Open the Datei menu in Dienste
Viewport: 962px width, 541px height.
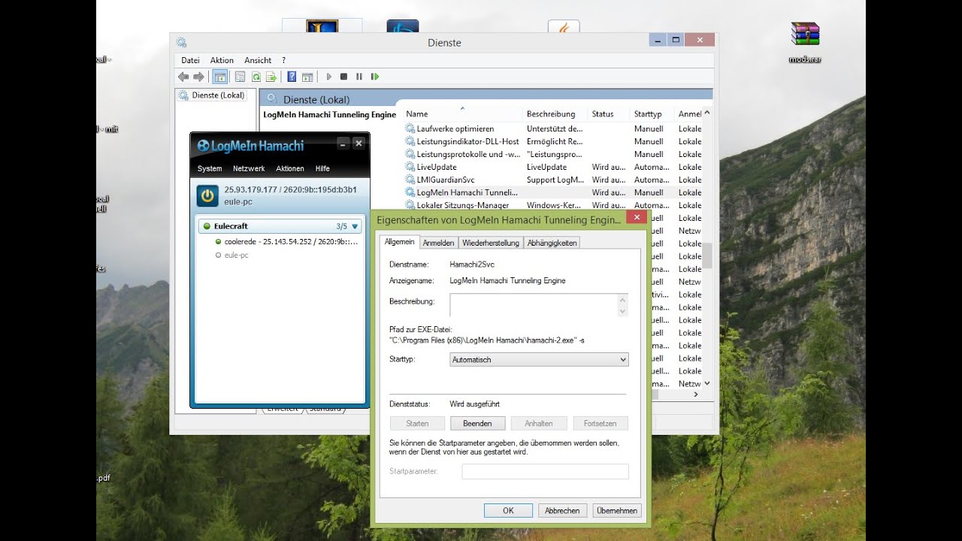click(190, 60)
